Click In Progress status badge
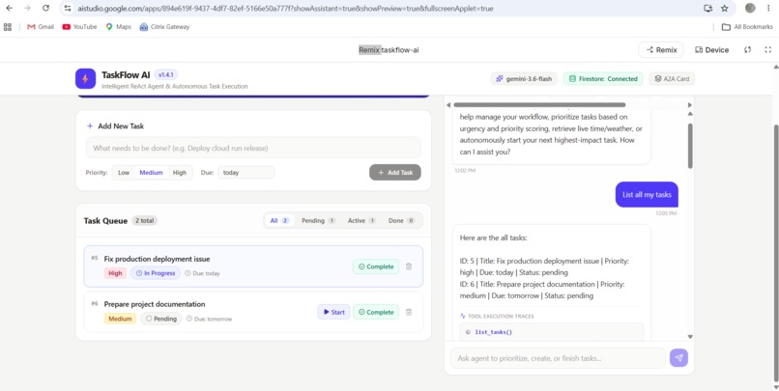Screen dimensions: 779x391 point(156,273)
